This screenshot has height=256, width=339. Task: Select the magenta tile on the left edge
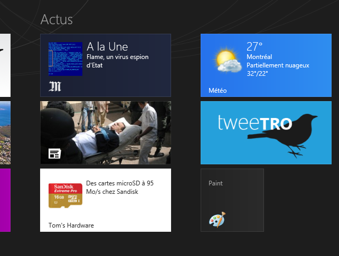pyautogui.click(x=5, y=200)
